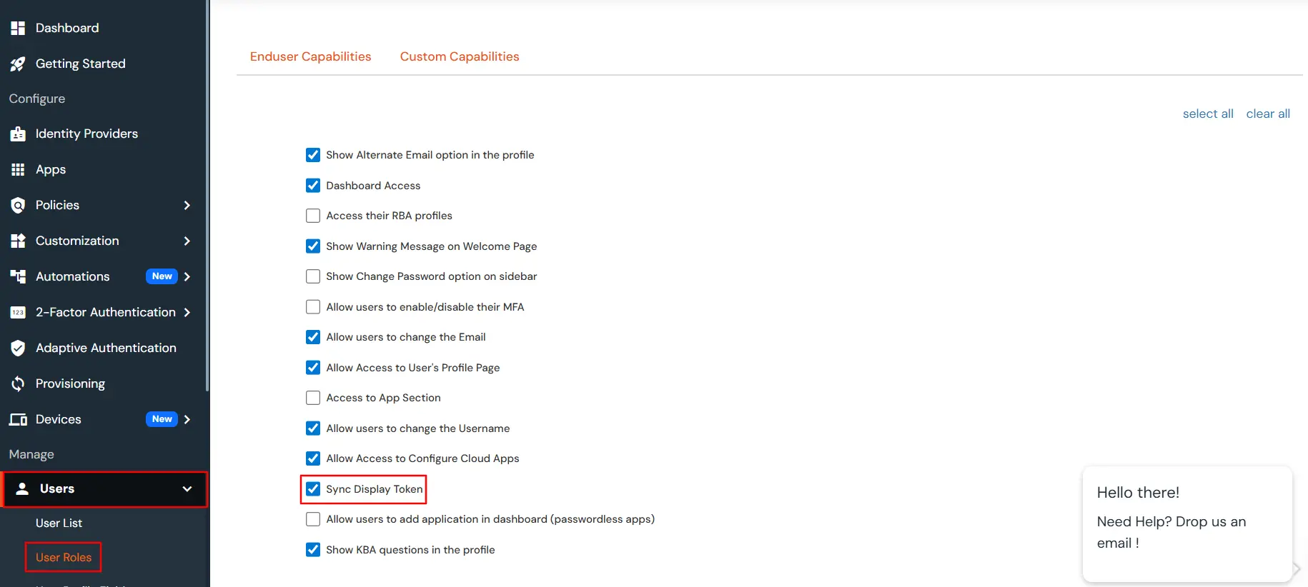Click the clear all link
This screenshot has width=1308, height=587.
(1268, 114)
